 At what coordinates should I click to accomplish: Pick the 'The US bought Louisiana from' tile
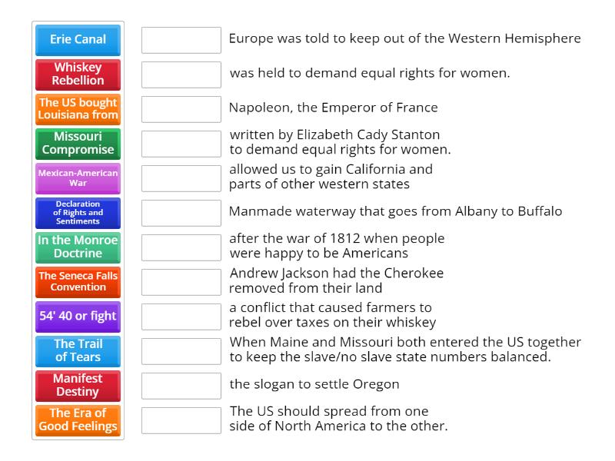tap(78, 108)
